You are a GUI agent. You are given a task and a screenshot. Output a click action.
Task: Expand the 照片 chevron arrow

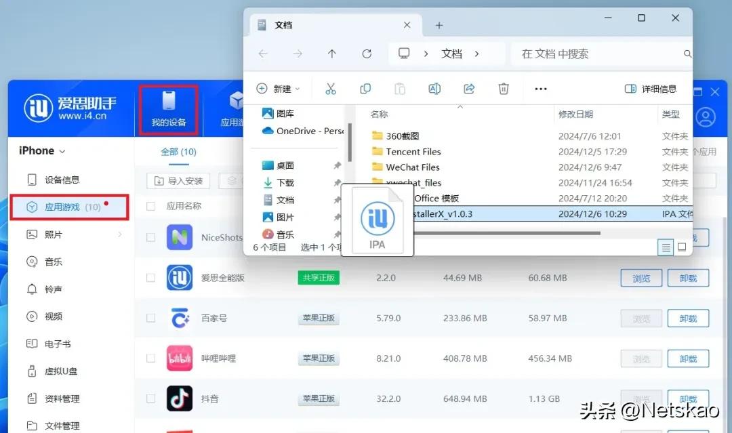[120, 234]
